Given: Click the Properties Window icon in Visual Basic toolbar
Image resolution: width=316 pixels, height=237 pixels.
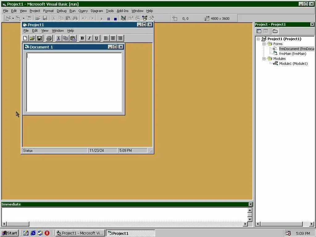Looking at the screenshot, I should click(131, 18).
